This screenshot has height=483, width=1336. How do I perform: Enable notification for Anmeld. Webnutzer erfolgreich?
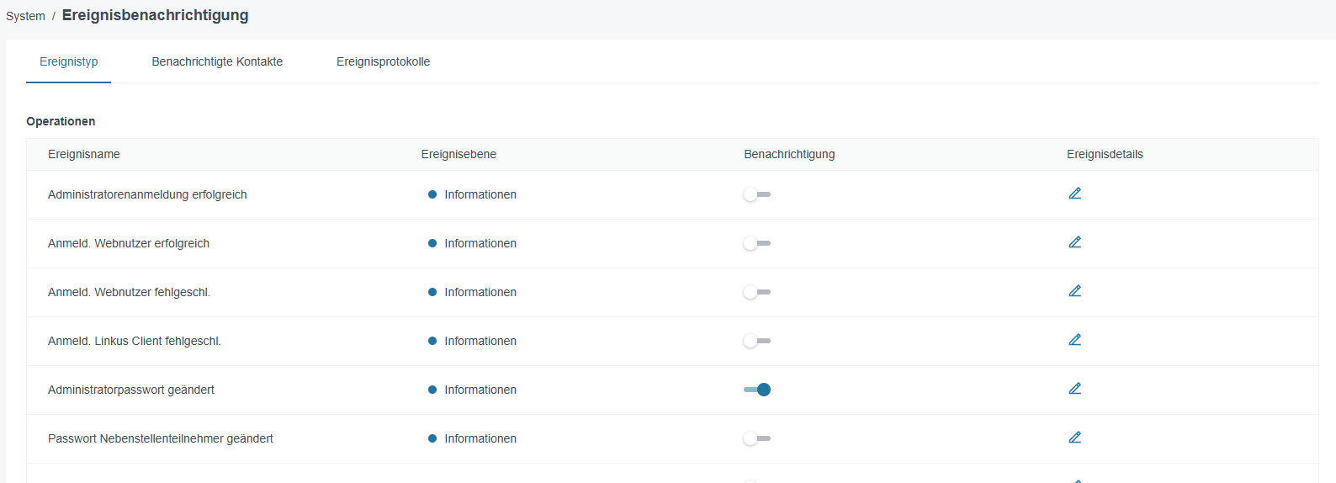[757, 243]
